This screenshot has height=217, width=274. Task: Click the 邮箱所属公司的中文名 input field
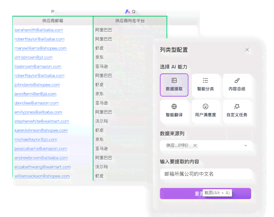[205, 174]
